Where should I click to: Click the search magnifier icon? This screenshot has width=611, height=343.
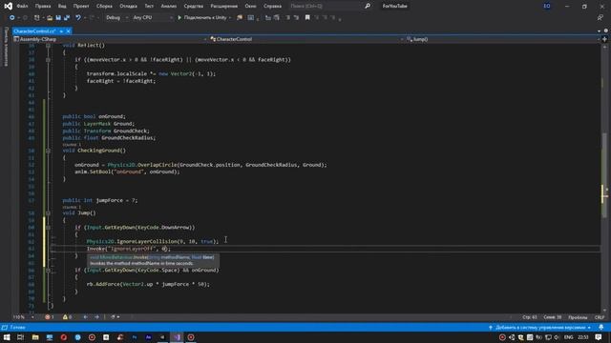[x=368, y=7]
